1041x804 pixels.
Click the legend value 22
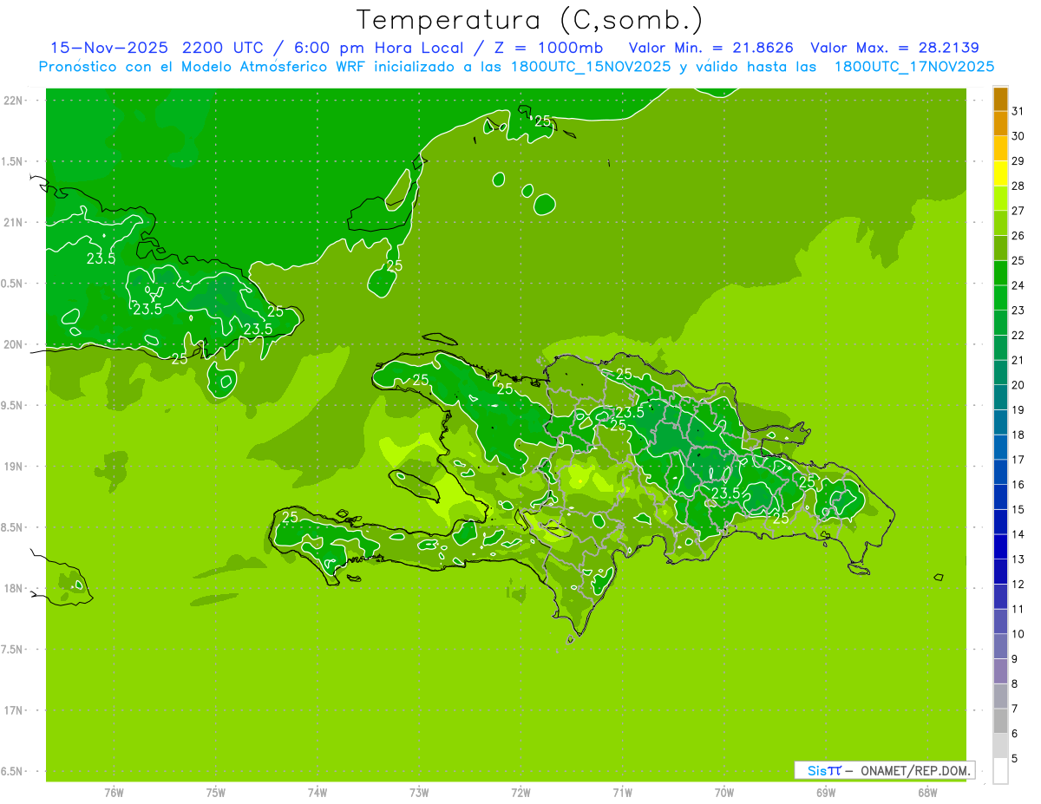click(1018, 336)
